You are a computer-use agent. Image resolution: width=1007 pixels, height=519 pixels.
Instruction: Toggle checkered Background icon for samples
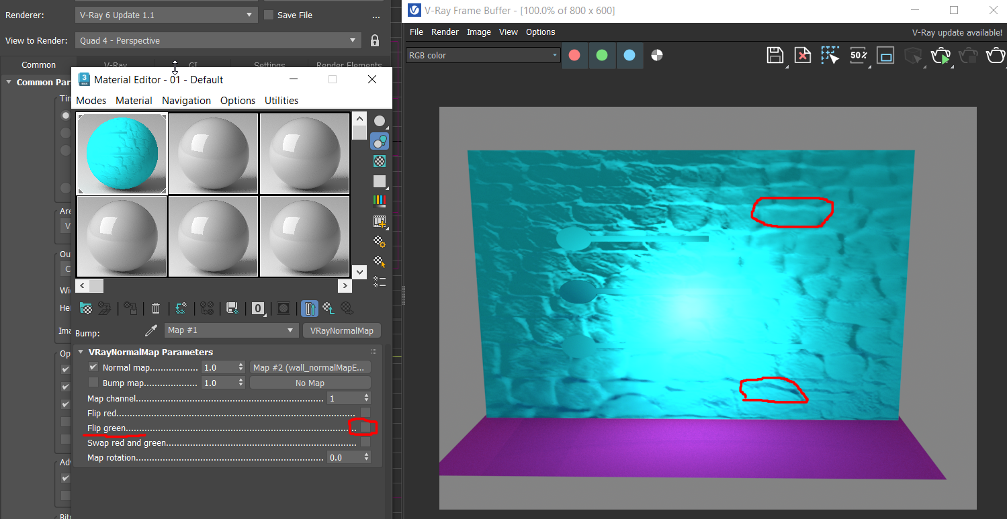tap(380, 161)
